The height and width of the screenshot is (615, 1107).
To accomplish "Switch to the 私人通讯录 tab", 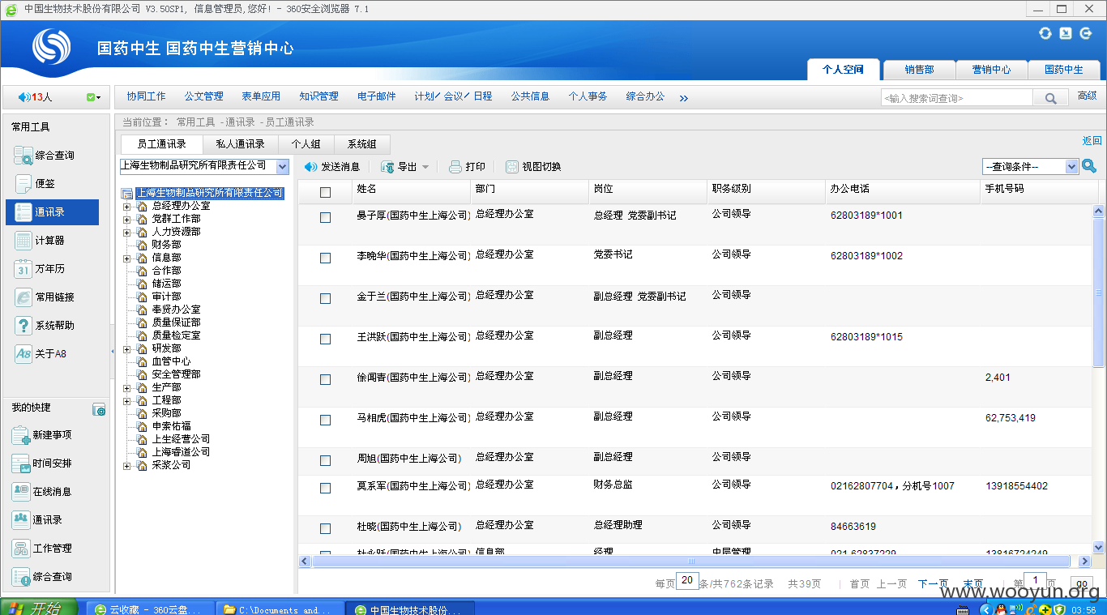I will (240, 144).
